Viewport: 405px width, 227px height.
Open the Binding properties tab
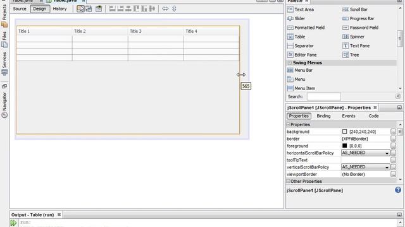coord(323,116)
